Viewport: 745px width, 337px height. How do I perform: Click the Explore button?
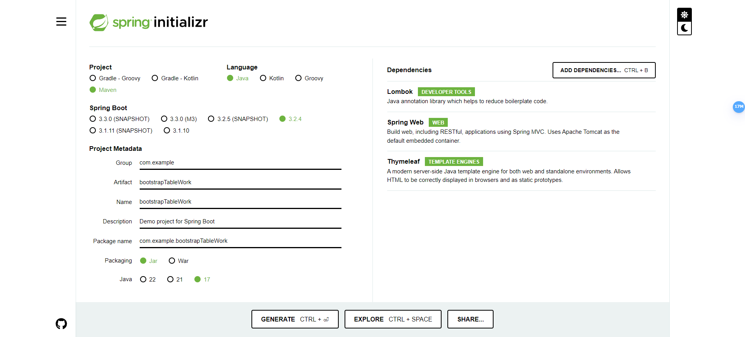[393, 319]
